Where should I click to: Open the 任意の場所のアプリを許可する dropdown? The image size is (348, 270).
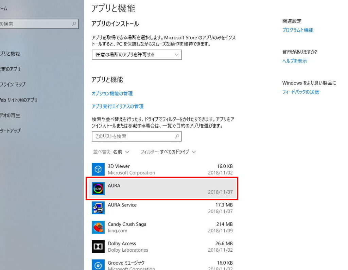coord(137,55)
